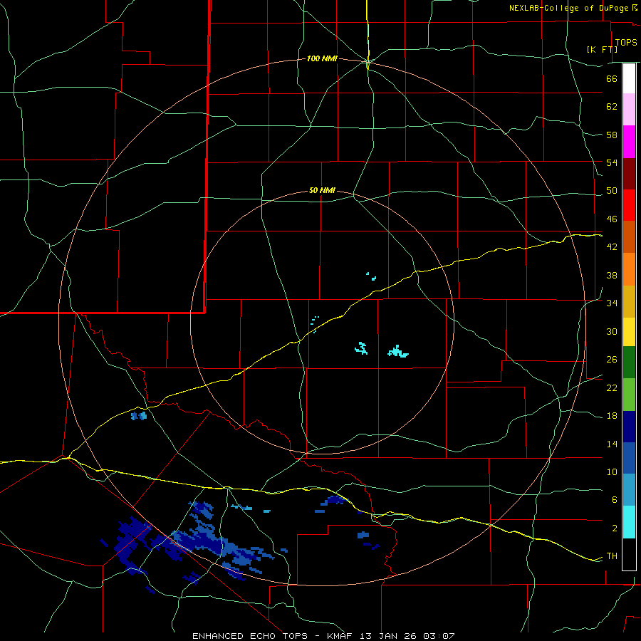Screen dimensions: 641x641
Task: Click the 'KMAF' radar site identifier
Action: (340, 636)
